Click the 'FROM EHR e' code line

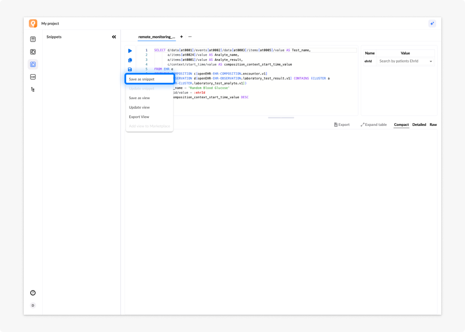(x=164, y=69)
